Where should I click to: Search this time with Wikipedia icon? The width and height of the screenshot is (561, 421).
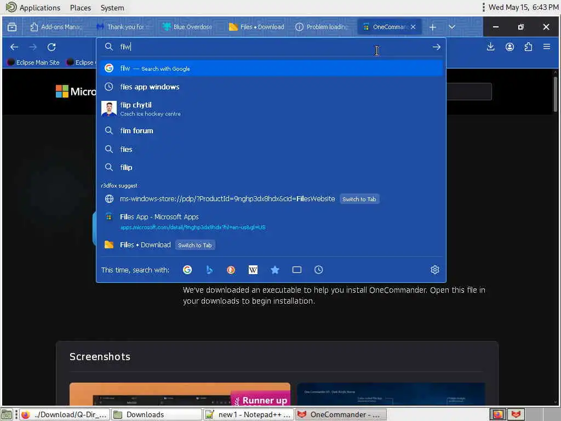(x=253, y=270)
